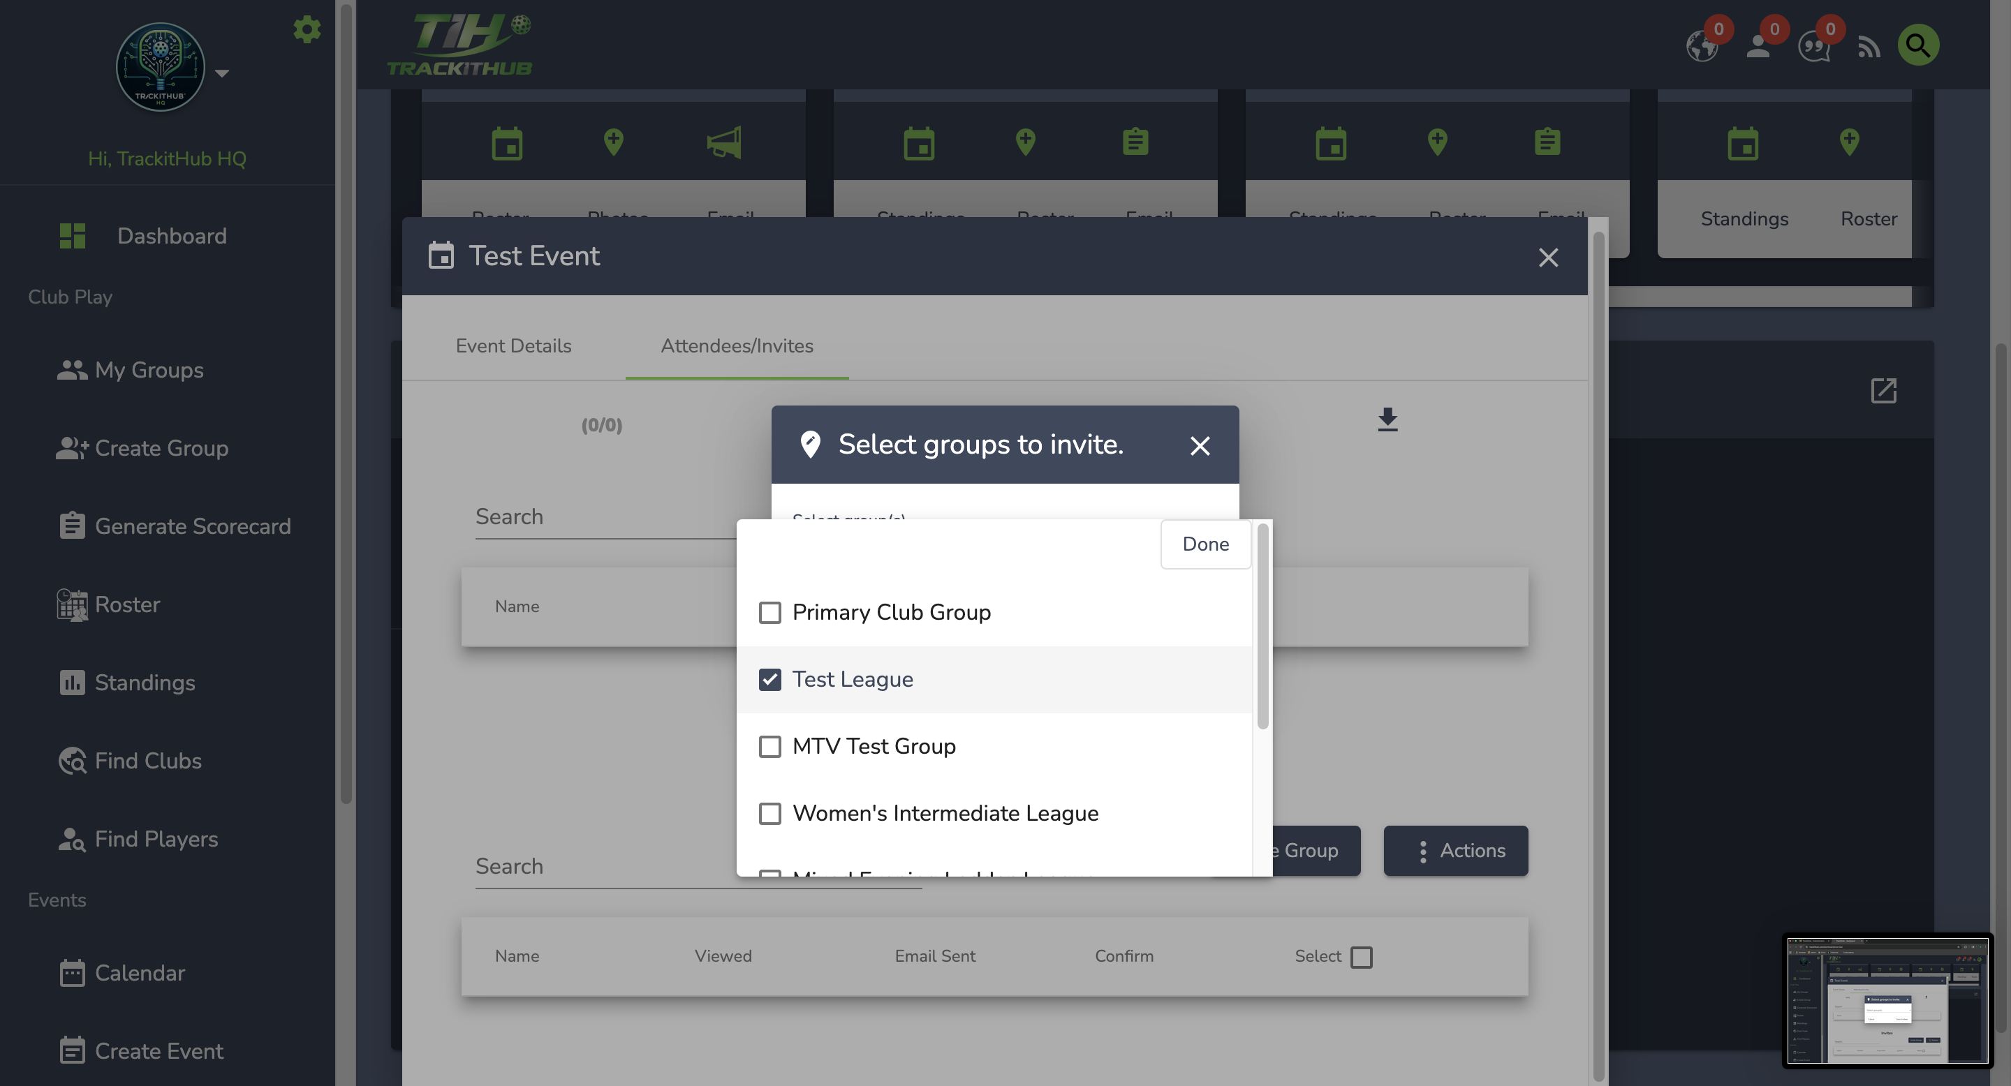The image size is (2011, 1086).
Task: Click the first card's calendar icon
Action: (507, 144)
